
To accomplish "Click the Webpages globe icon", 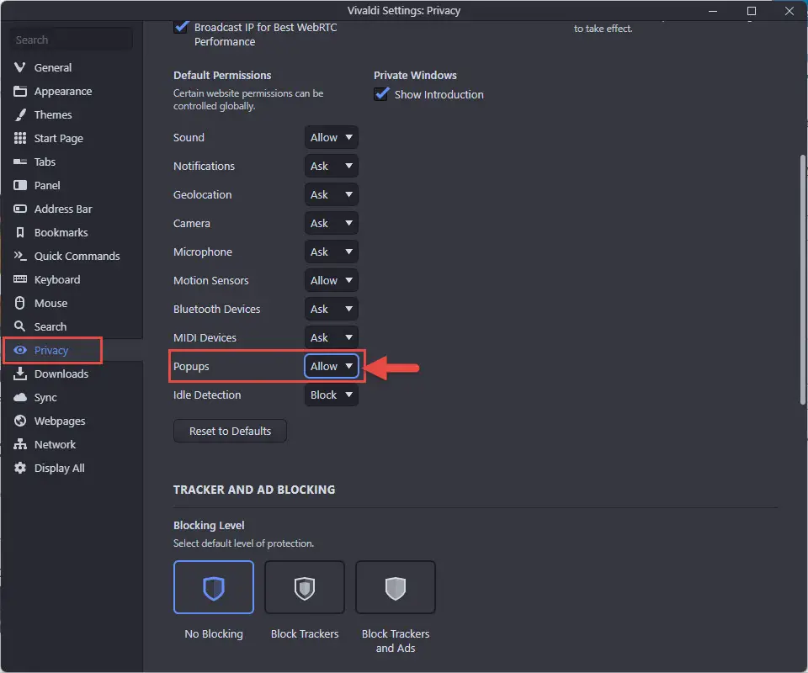I will tap(20, 421).
